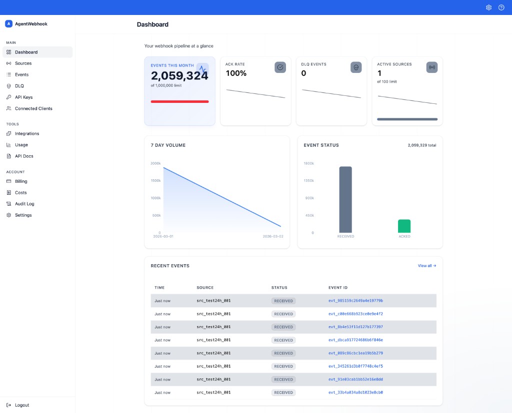The image size is (512, 413).
Task: Open the help icon in top bar
Action: [x=501, y=7]
